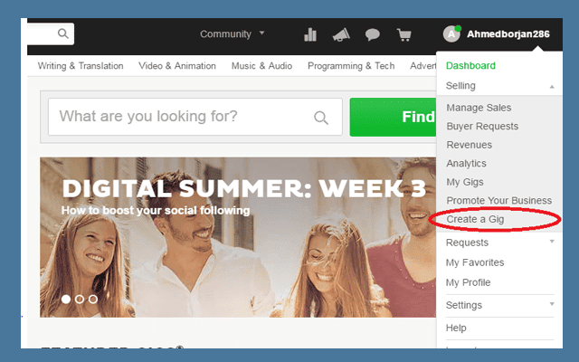Open the megaphone promotions icon

(340, 34)
